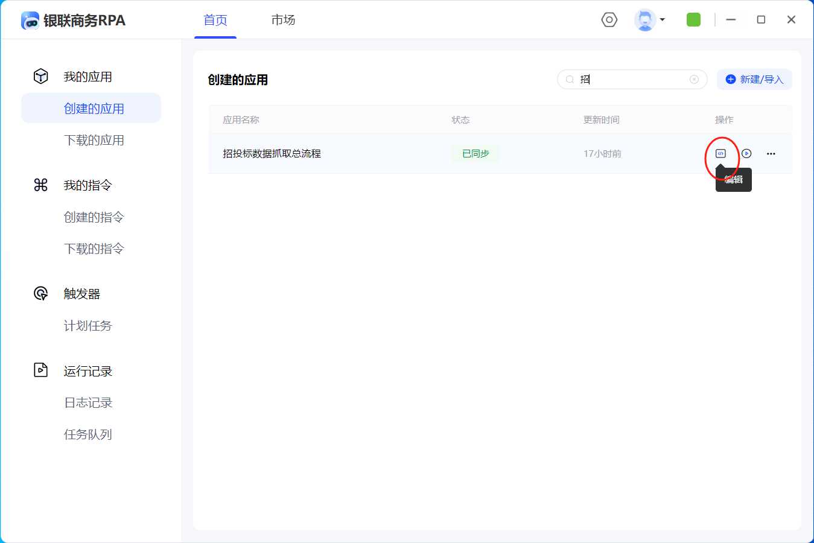Go to 下载的指令 section

(x=94, y=249)
